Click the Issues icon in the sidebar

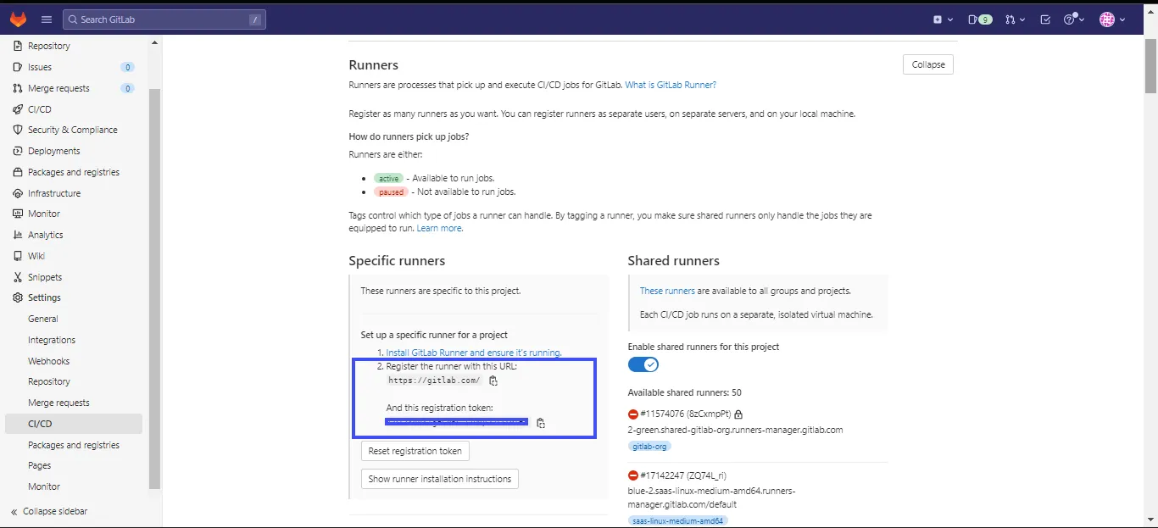18,67
